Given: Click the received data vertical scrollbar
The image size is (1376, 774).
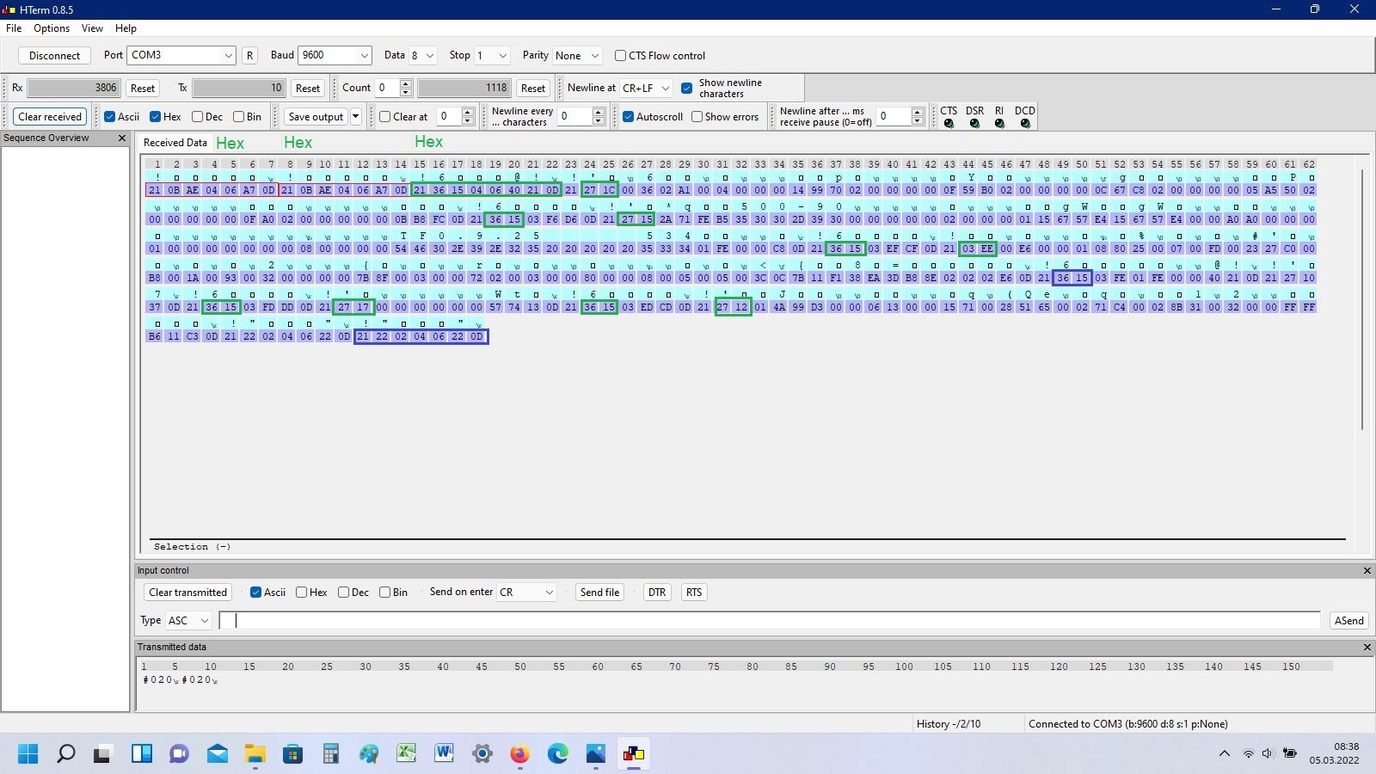Looking at the screenshot, I should click(x=1362, y=300).
